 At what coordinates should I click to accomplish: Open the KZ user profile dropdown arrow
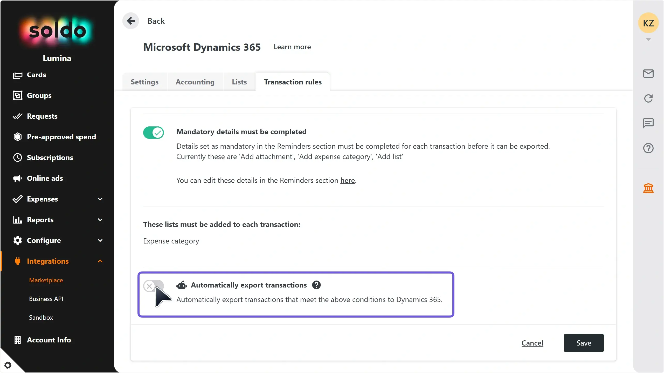click(x=648, y=40)
